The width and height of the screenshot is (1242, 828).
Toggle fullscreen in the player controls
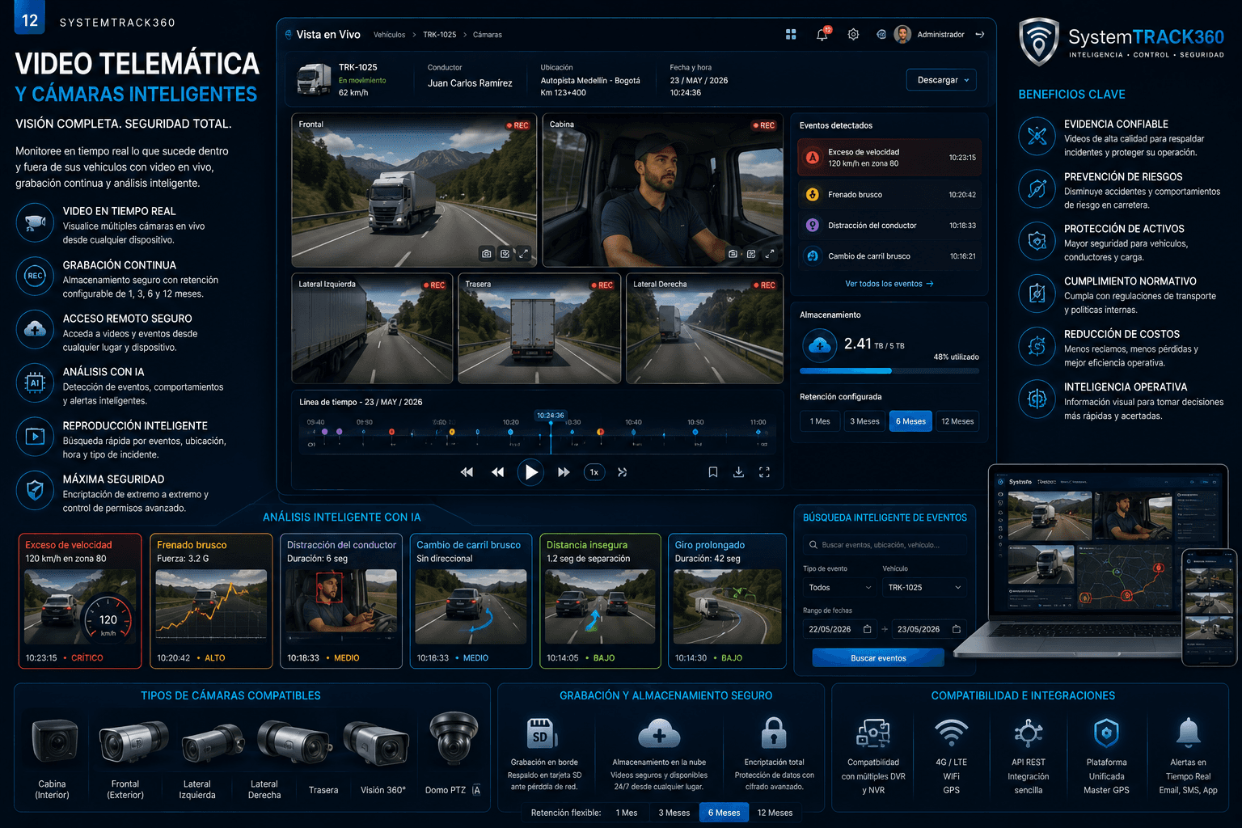764,472
